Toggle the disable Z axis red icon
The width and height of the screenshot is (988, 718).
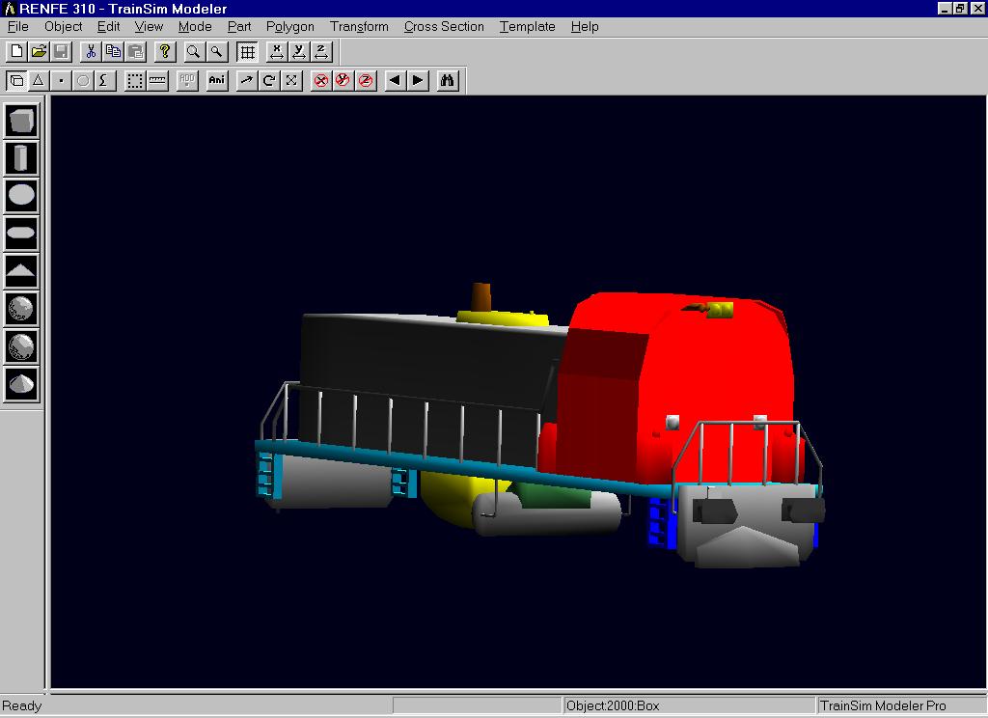[x=366, y=80]
